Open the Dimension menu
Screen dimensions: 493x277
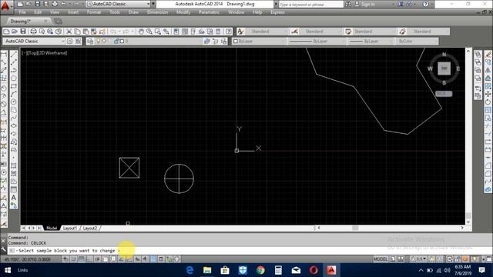click(157, 12)
